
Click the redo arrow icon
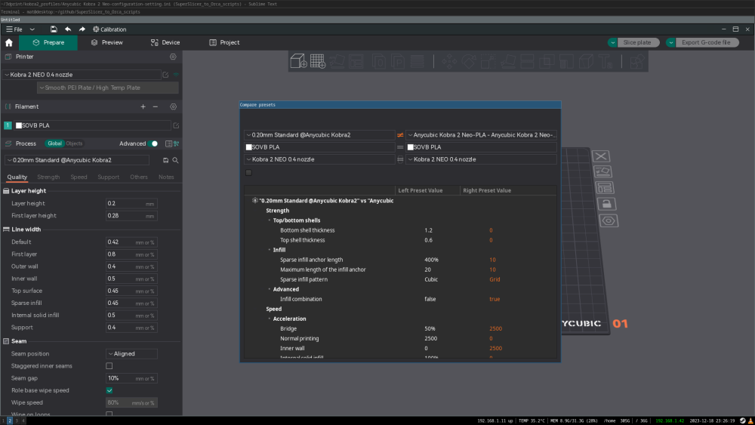82,29
